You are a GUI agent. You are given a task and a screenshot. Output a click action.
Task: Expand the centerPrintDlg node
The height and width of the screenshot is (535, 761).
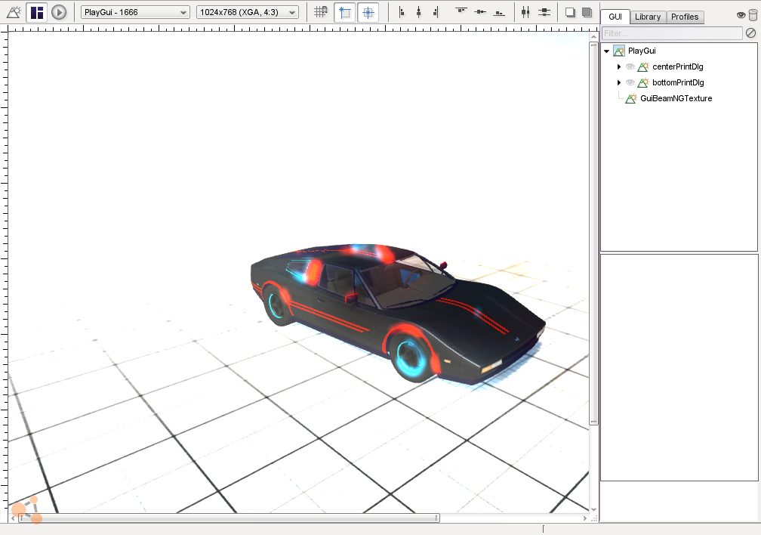point(619,66)
